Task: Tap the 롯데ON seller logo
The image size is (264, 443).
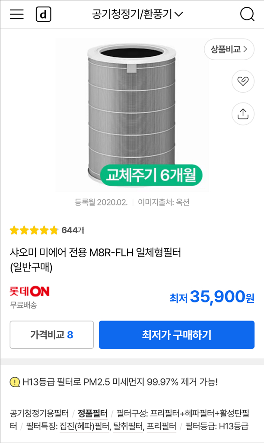Action: click(30, 291)
